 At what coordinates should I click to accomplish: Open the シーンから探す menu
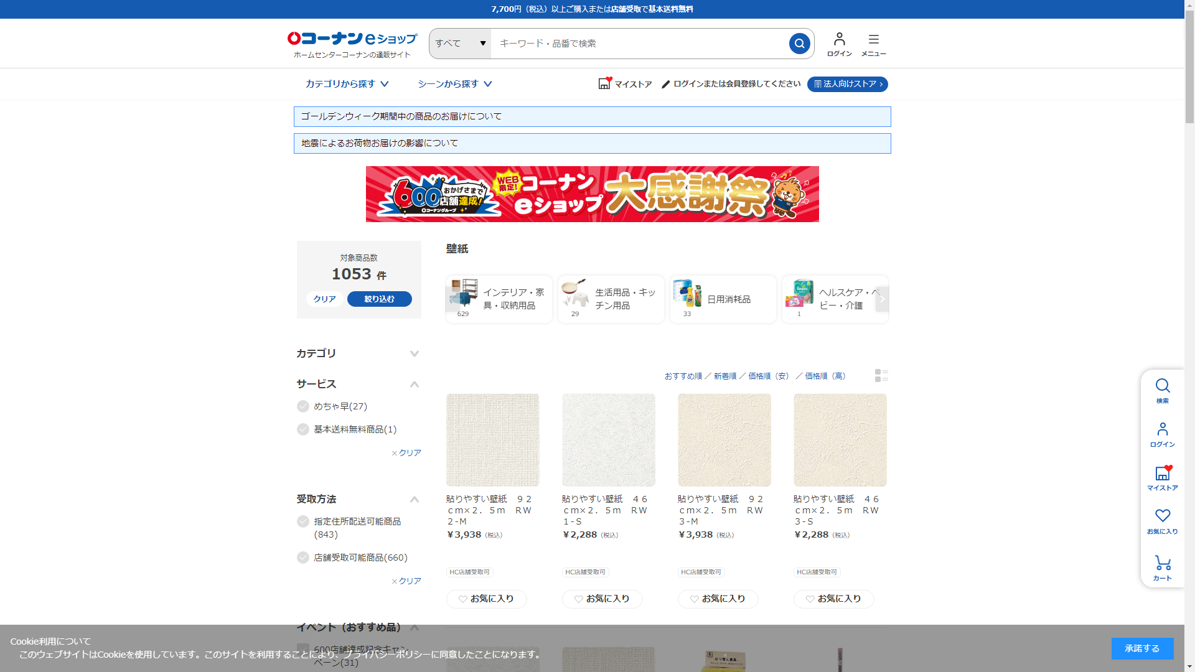click(454, 84)
